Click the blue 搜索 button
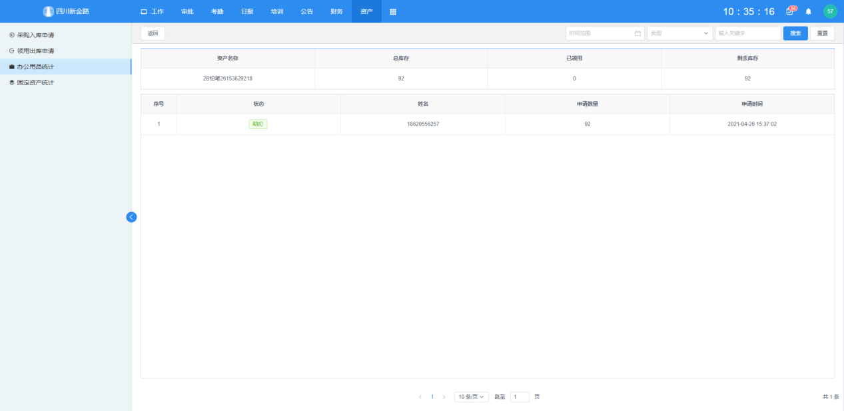This screenshot has width=844, height=411. [795, 33]
